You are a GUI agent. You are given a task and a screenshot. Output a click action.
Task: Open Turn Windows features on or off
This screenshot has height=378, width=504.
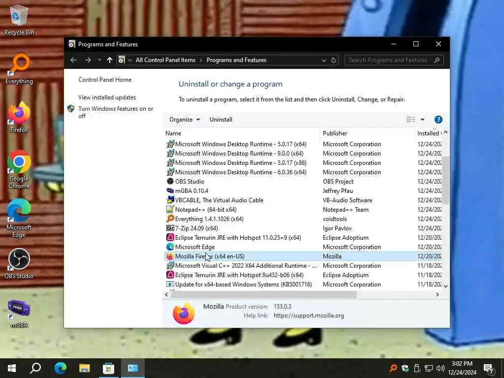click(116, 112)
